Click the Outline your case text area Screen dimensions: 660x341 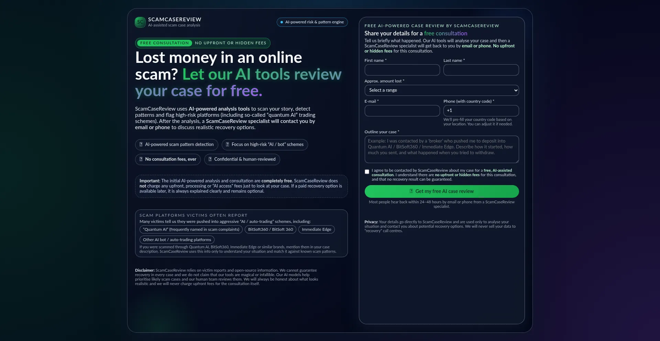pyautogui.click(x=441, y=149)
